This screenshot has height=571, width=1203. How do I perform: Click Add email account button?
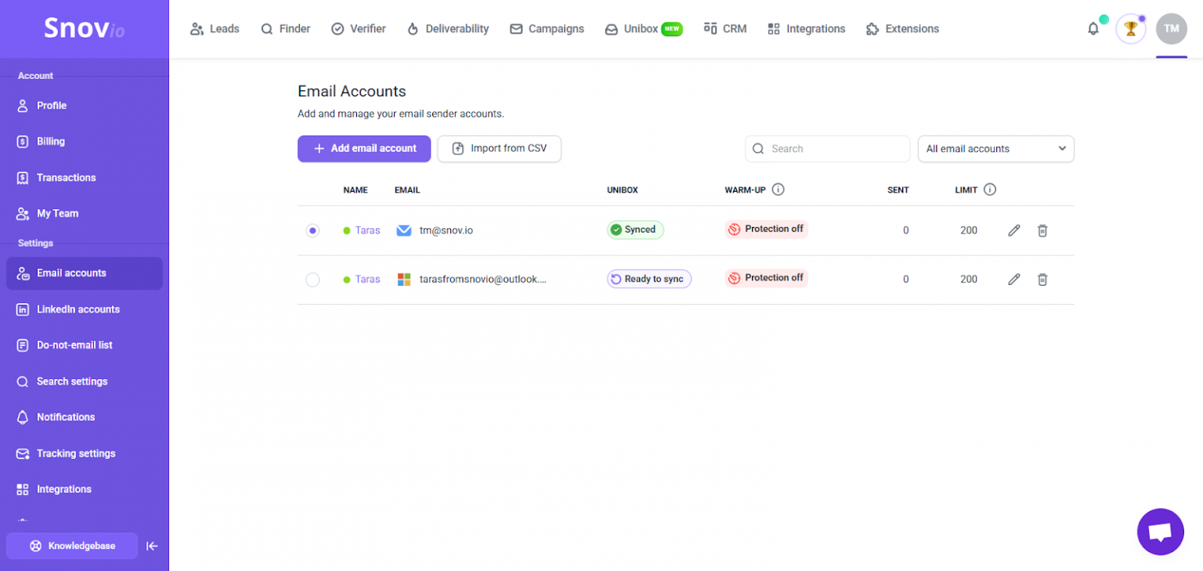tap(364, 149)
